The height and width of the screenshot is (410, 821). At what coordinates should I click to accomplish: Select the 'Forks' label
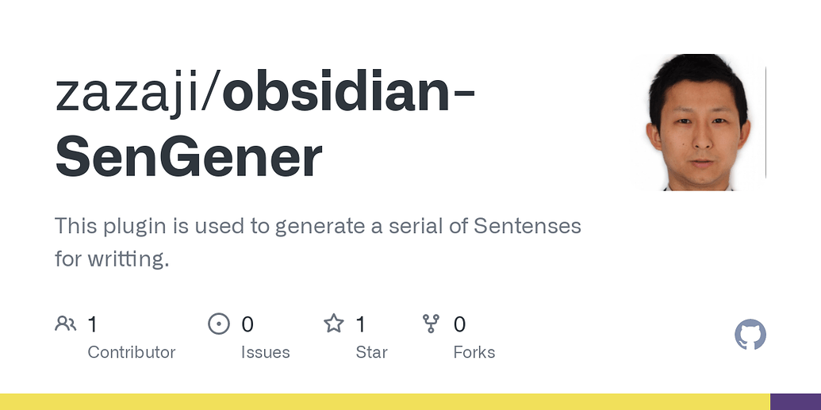(x=474, y=352)
